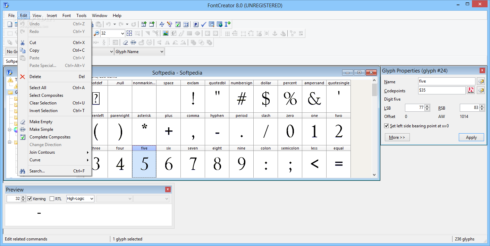Image resolution: width=490 pixels, height=246 pixels.
Task: Click the blue checkmark validate icon
Action: click(204, 24)
